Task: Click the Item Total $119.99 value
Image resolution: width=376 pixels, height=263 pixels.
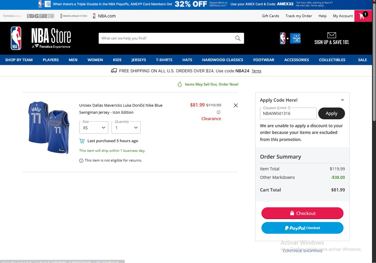Action: (x=337, y=169)
